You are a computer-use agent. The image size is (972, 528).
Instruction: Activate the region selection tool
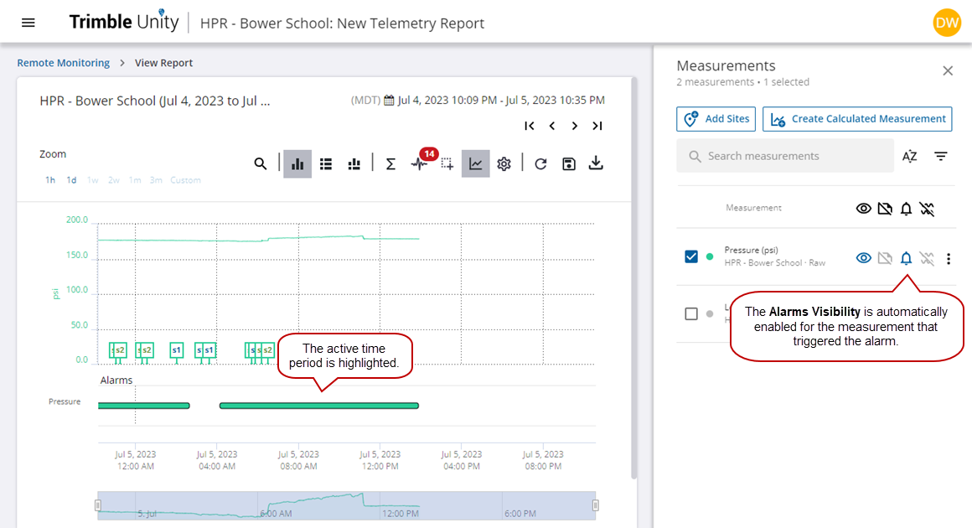click(x=447, y=163)
